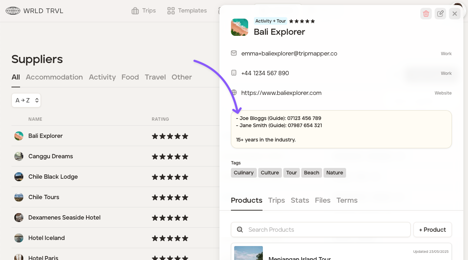Click the WRLD TRVL globe logo

(13, 11)
